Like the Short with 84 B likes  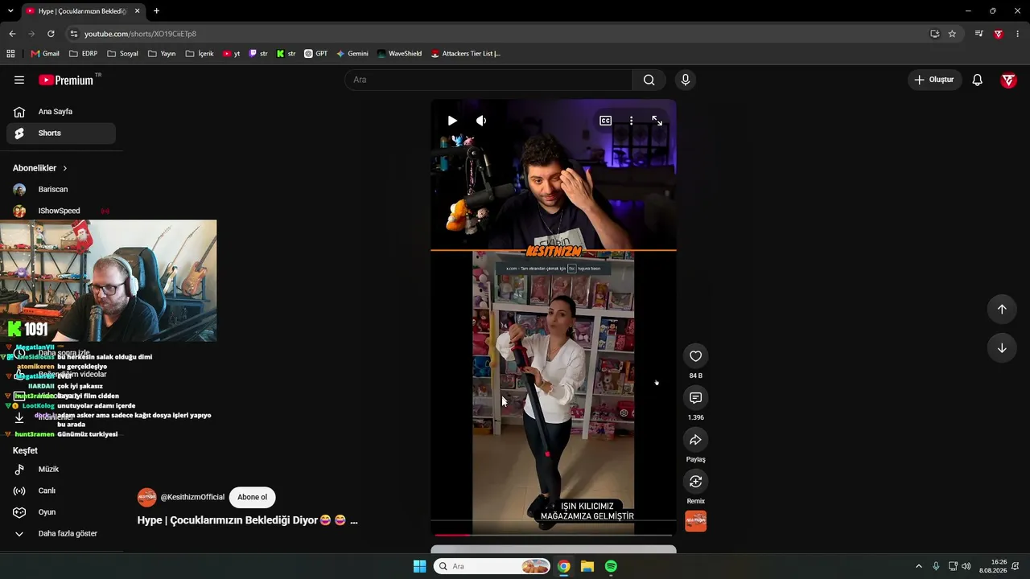pyautogui.click(x=696, y=356)
